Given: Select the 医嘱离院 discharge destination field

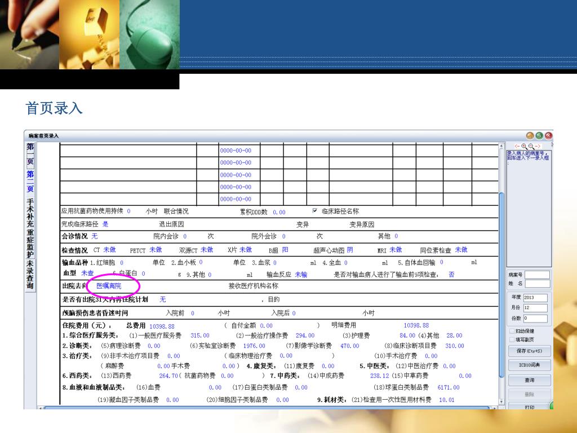Looking at the screenshot, I should (109, 286).
